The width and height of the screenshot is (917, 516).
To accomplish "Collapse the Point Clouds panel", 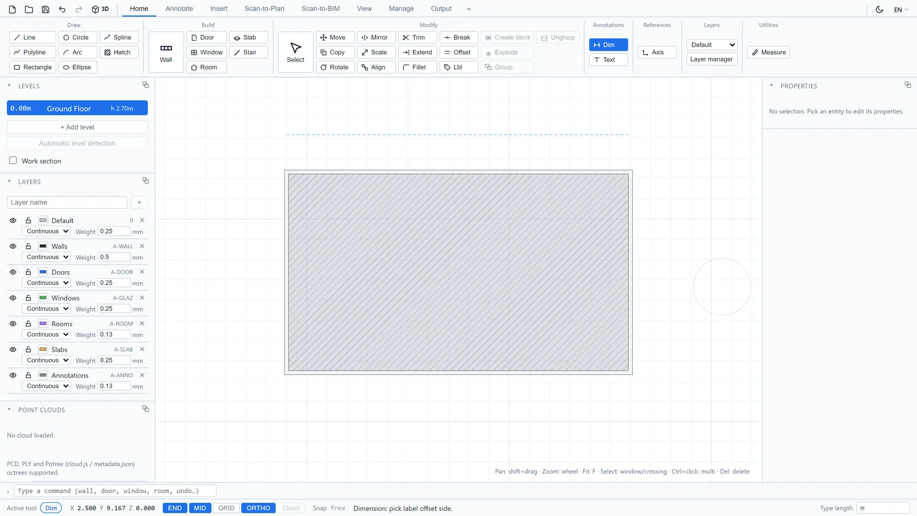I will click(9, 409).
